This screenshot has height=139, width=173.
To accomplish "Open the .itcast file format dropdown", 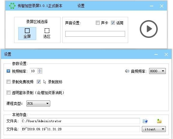I will coord(154,129).
